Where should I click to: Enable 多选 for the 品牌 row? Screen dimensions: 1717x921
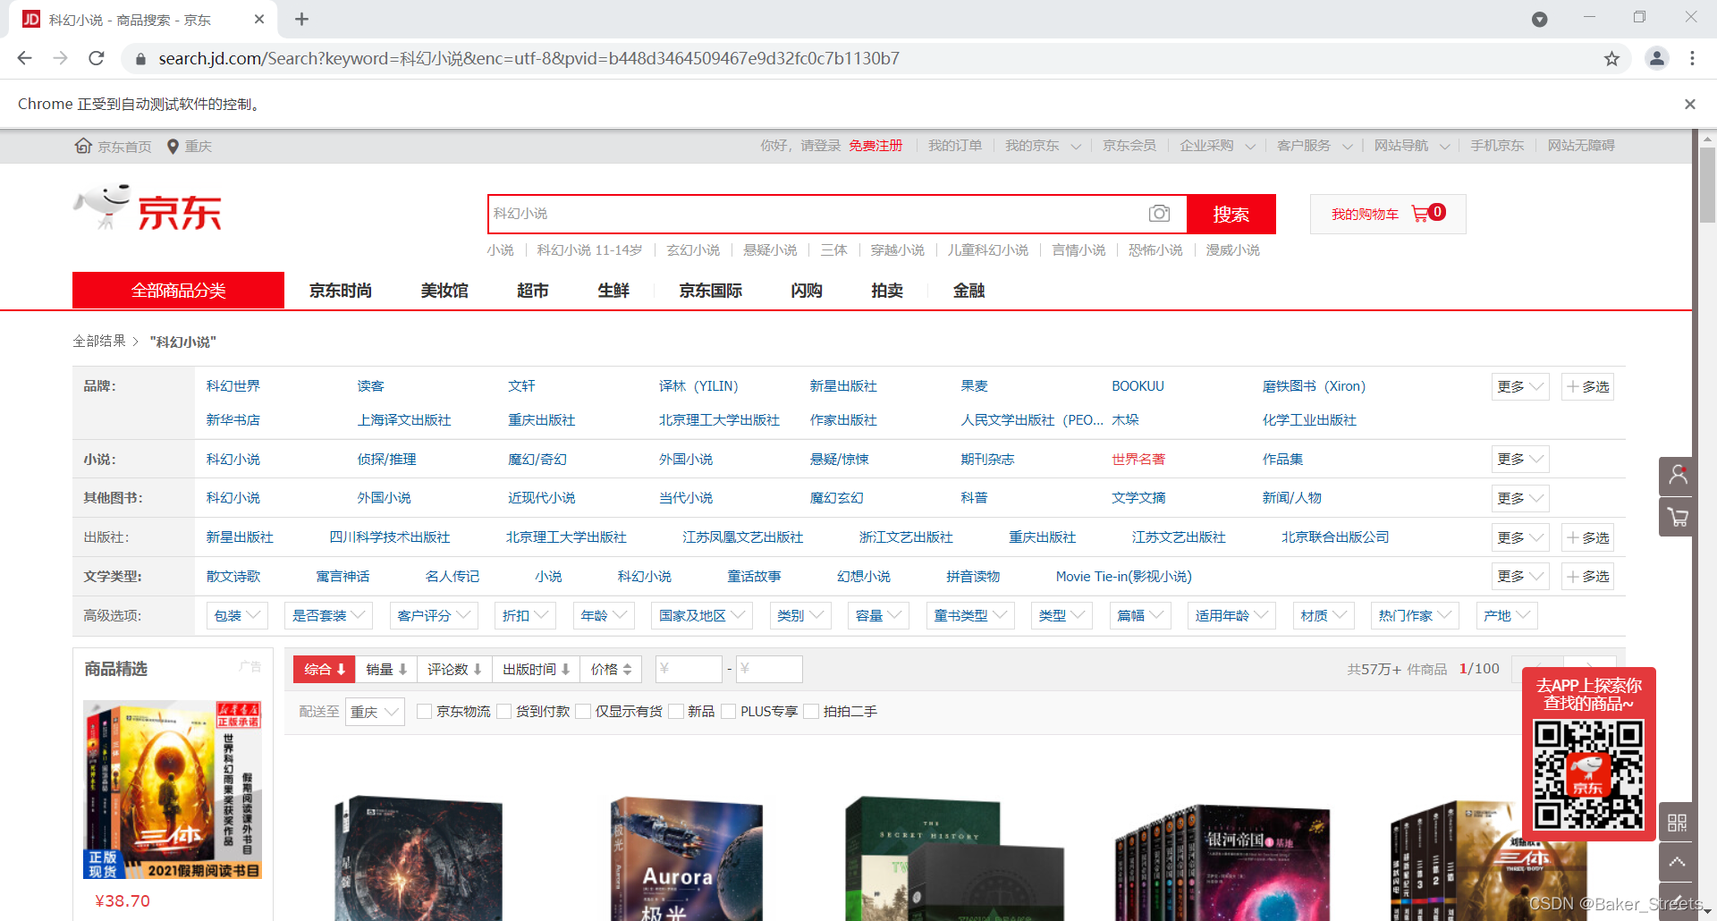click(x=1587, y=386)
